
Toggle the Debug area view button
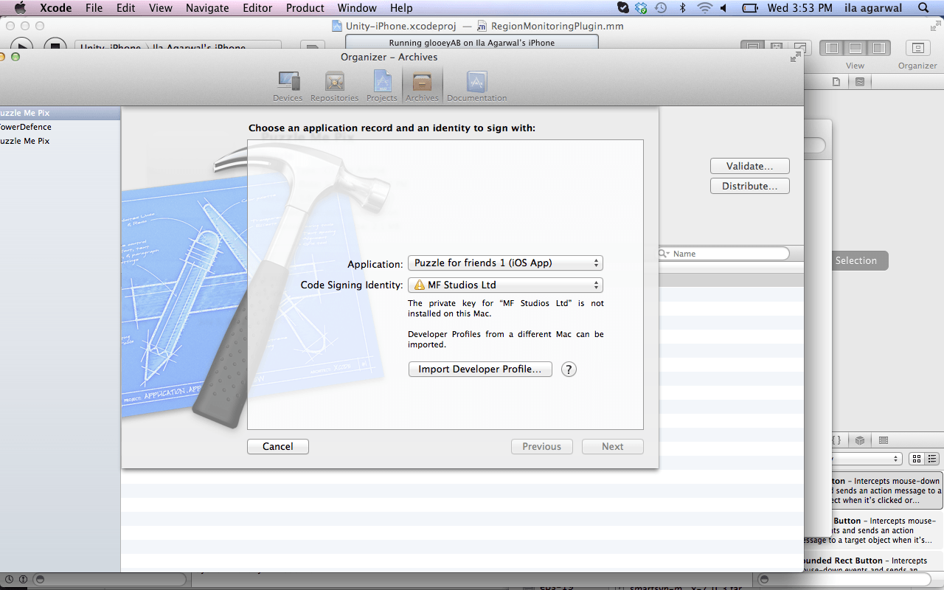pos(855,49)
